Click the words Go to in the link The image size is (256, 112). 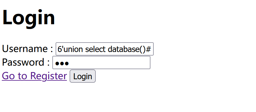click(x=15, y=76)
